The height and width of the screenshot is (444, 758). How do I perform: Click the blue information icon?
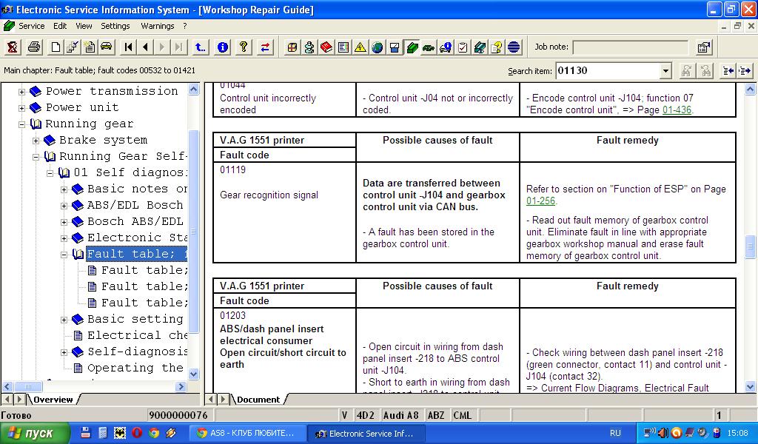click(222, 47)
